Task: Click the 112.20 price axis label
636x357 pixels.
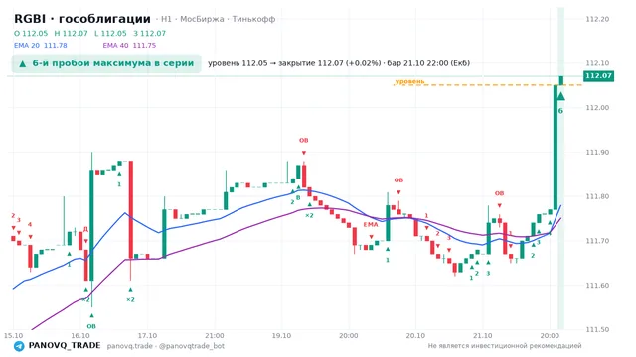Action: 597,19
